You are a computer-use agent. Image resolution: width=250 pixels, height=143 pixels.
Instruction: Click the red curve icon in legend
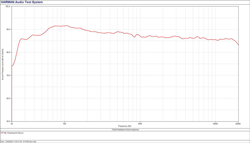pyautogui.click(x=2, y=133)
